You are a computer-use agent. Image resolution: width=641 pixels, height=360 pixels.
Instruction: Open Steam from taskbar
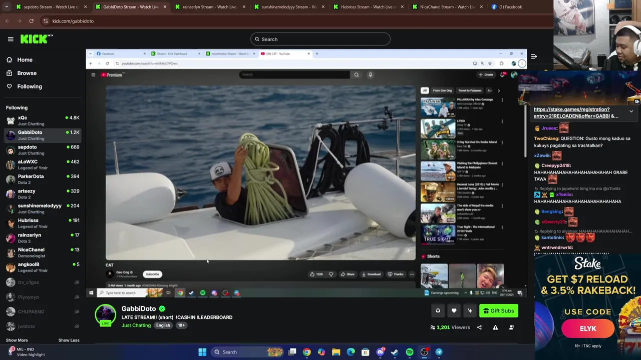pyautogui.click(x=395, y=352)
